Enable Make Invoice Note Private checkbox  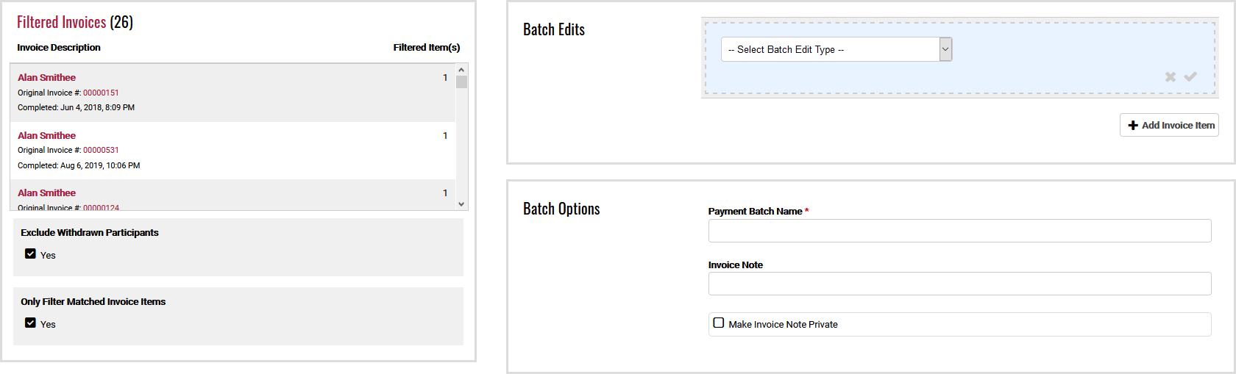tap(719, 323)
